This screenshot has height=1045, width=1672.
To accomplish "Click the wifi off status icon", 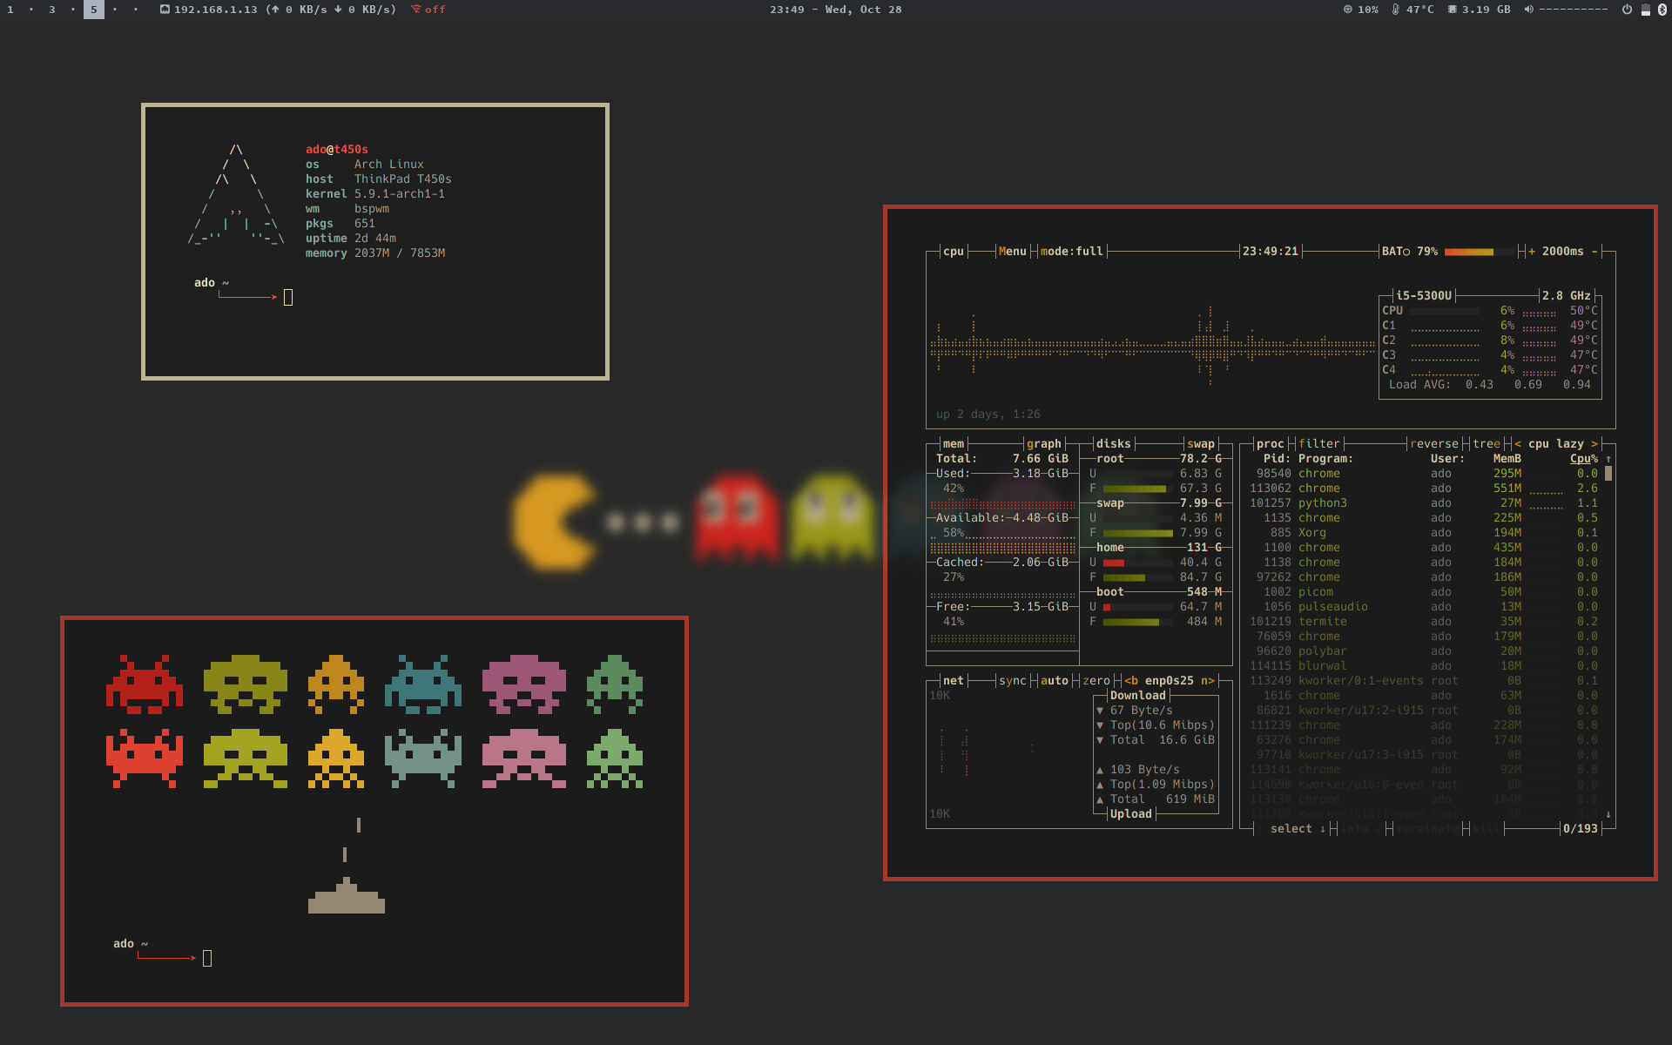I will (417, 10).
